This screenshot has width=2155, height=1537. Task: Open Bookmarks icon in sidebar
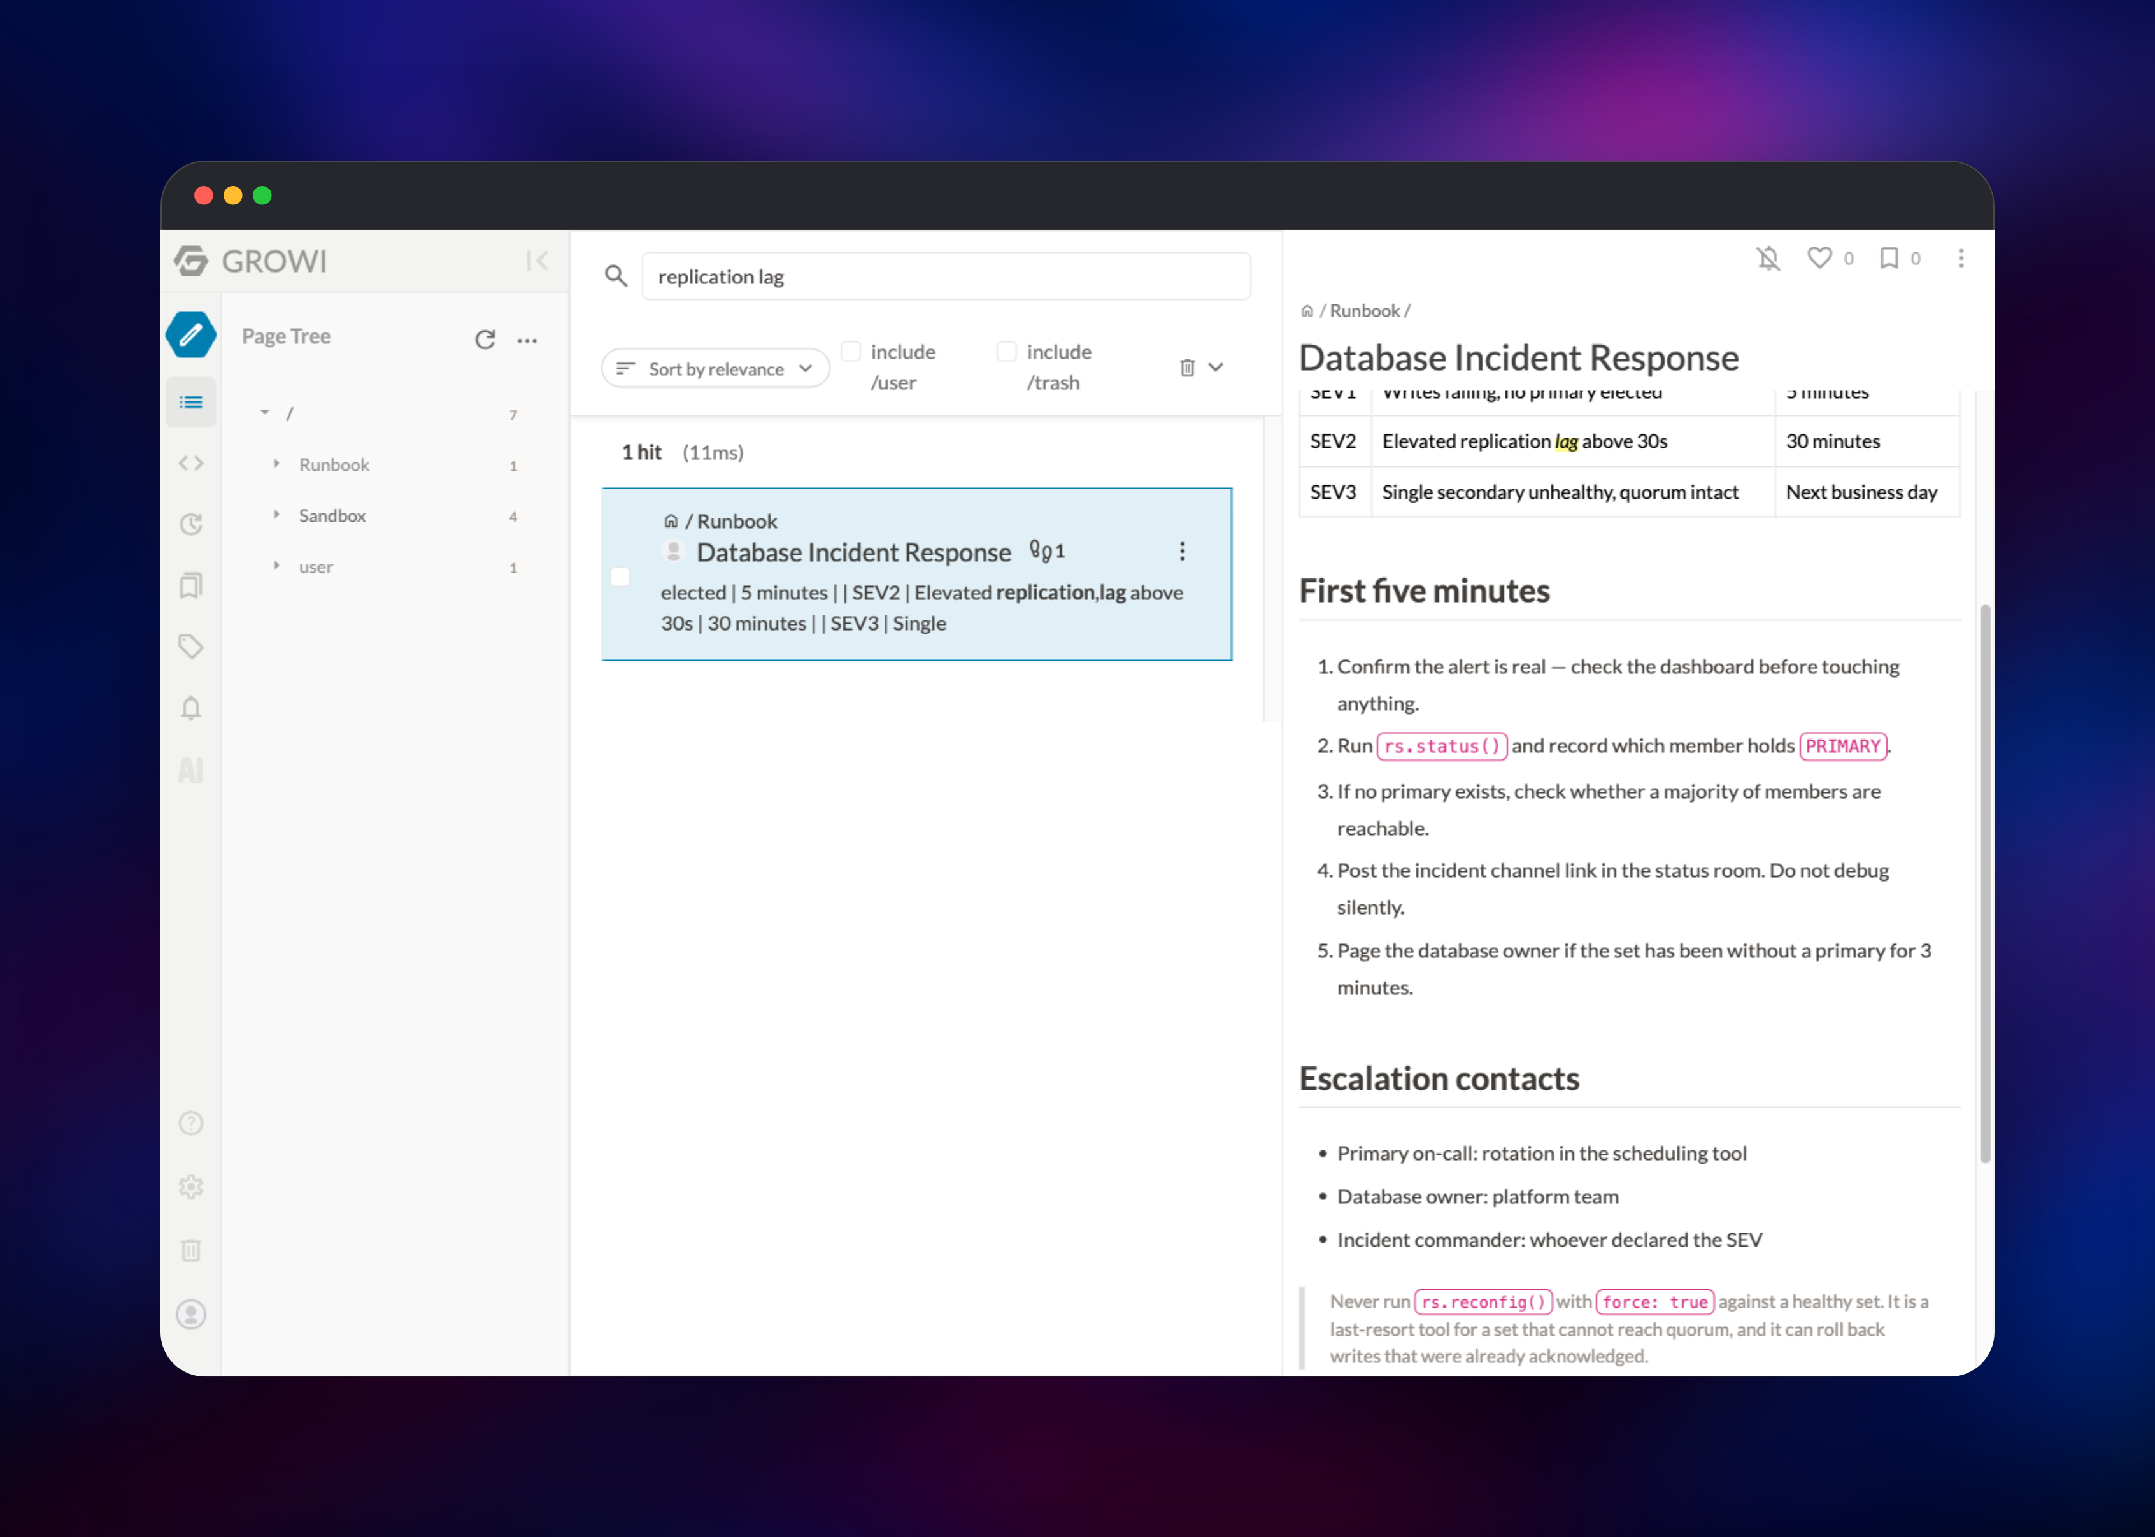(x=191, y=586)
